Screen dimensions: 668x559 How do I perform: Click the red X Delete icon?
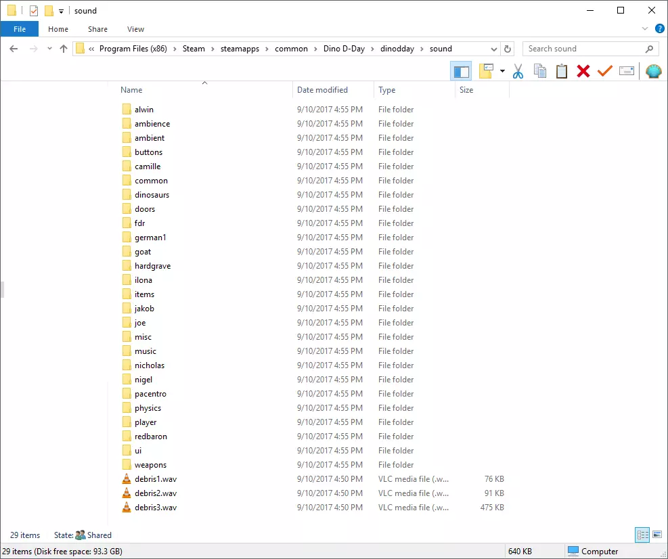click(x=583, y=71)
